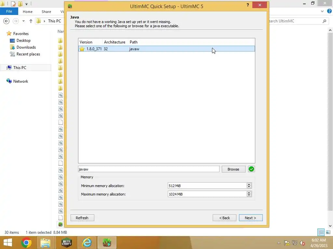Click the UltimMC executable icon in file list
Image resolution: width=333 pixels, height=249 pixels.
pos(60,224)
